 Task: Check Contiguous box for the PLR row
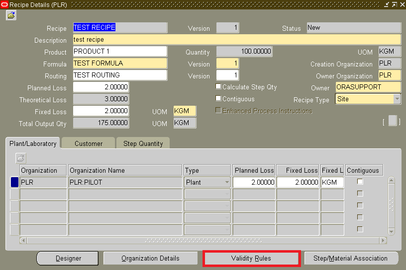360,182
